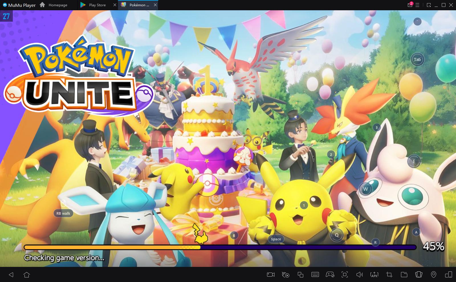Click the W key mapping circle
The width and height of the screenshot is (456, 282).
click(365, 189)
